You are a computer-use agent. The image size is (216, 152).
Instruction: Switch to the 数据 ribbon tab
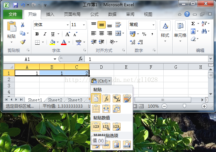(x=112, y=14)
